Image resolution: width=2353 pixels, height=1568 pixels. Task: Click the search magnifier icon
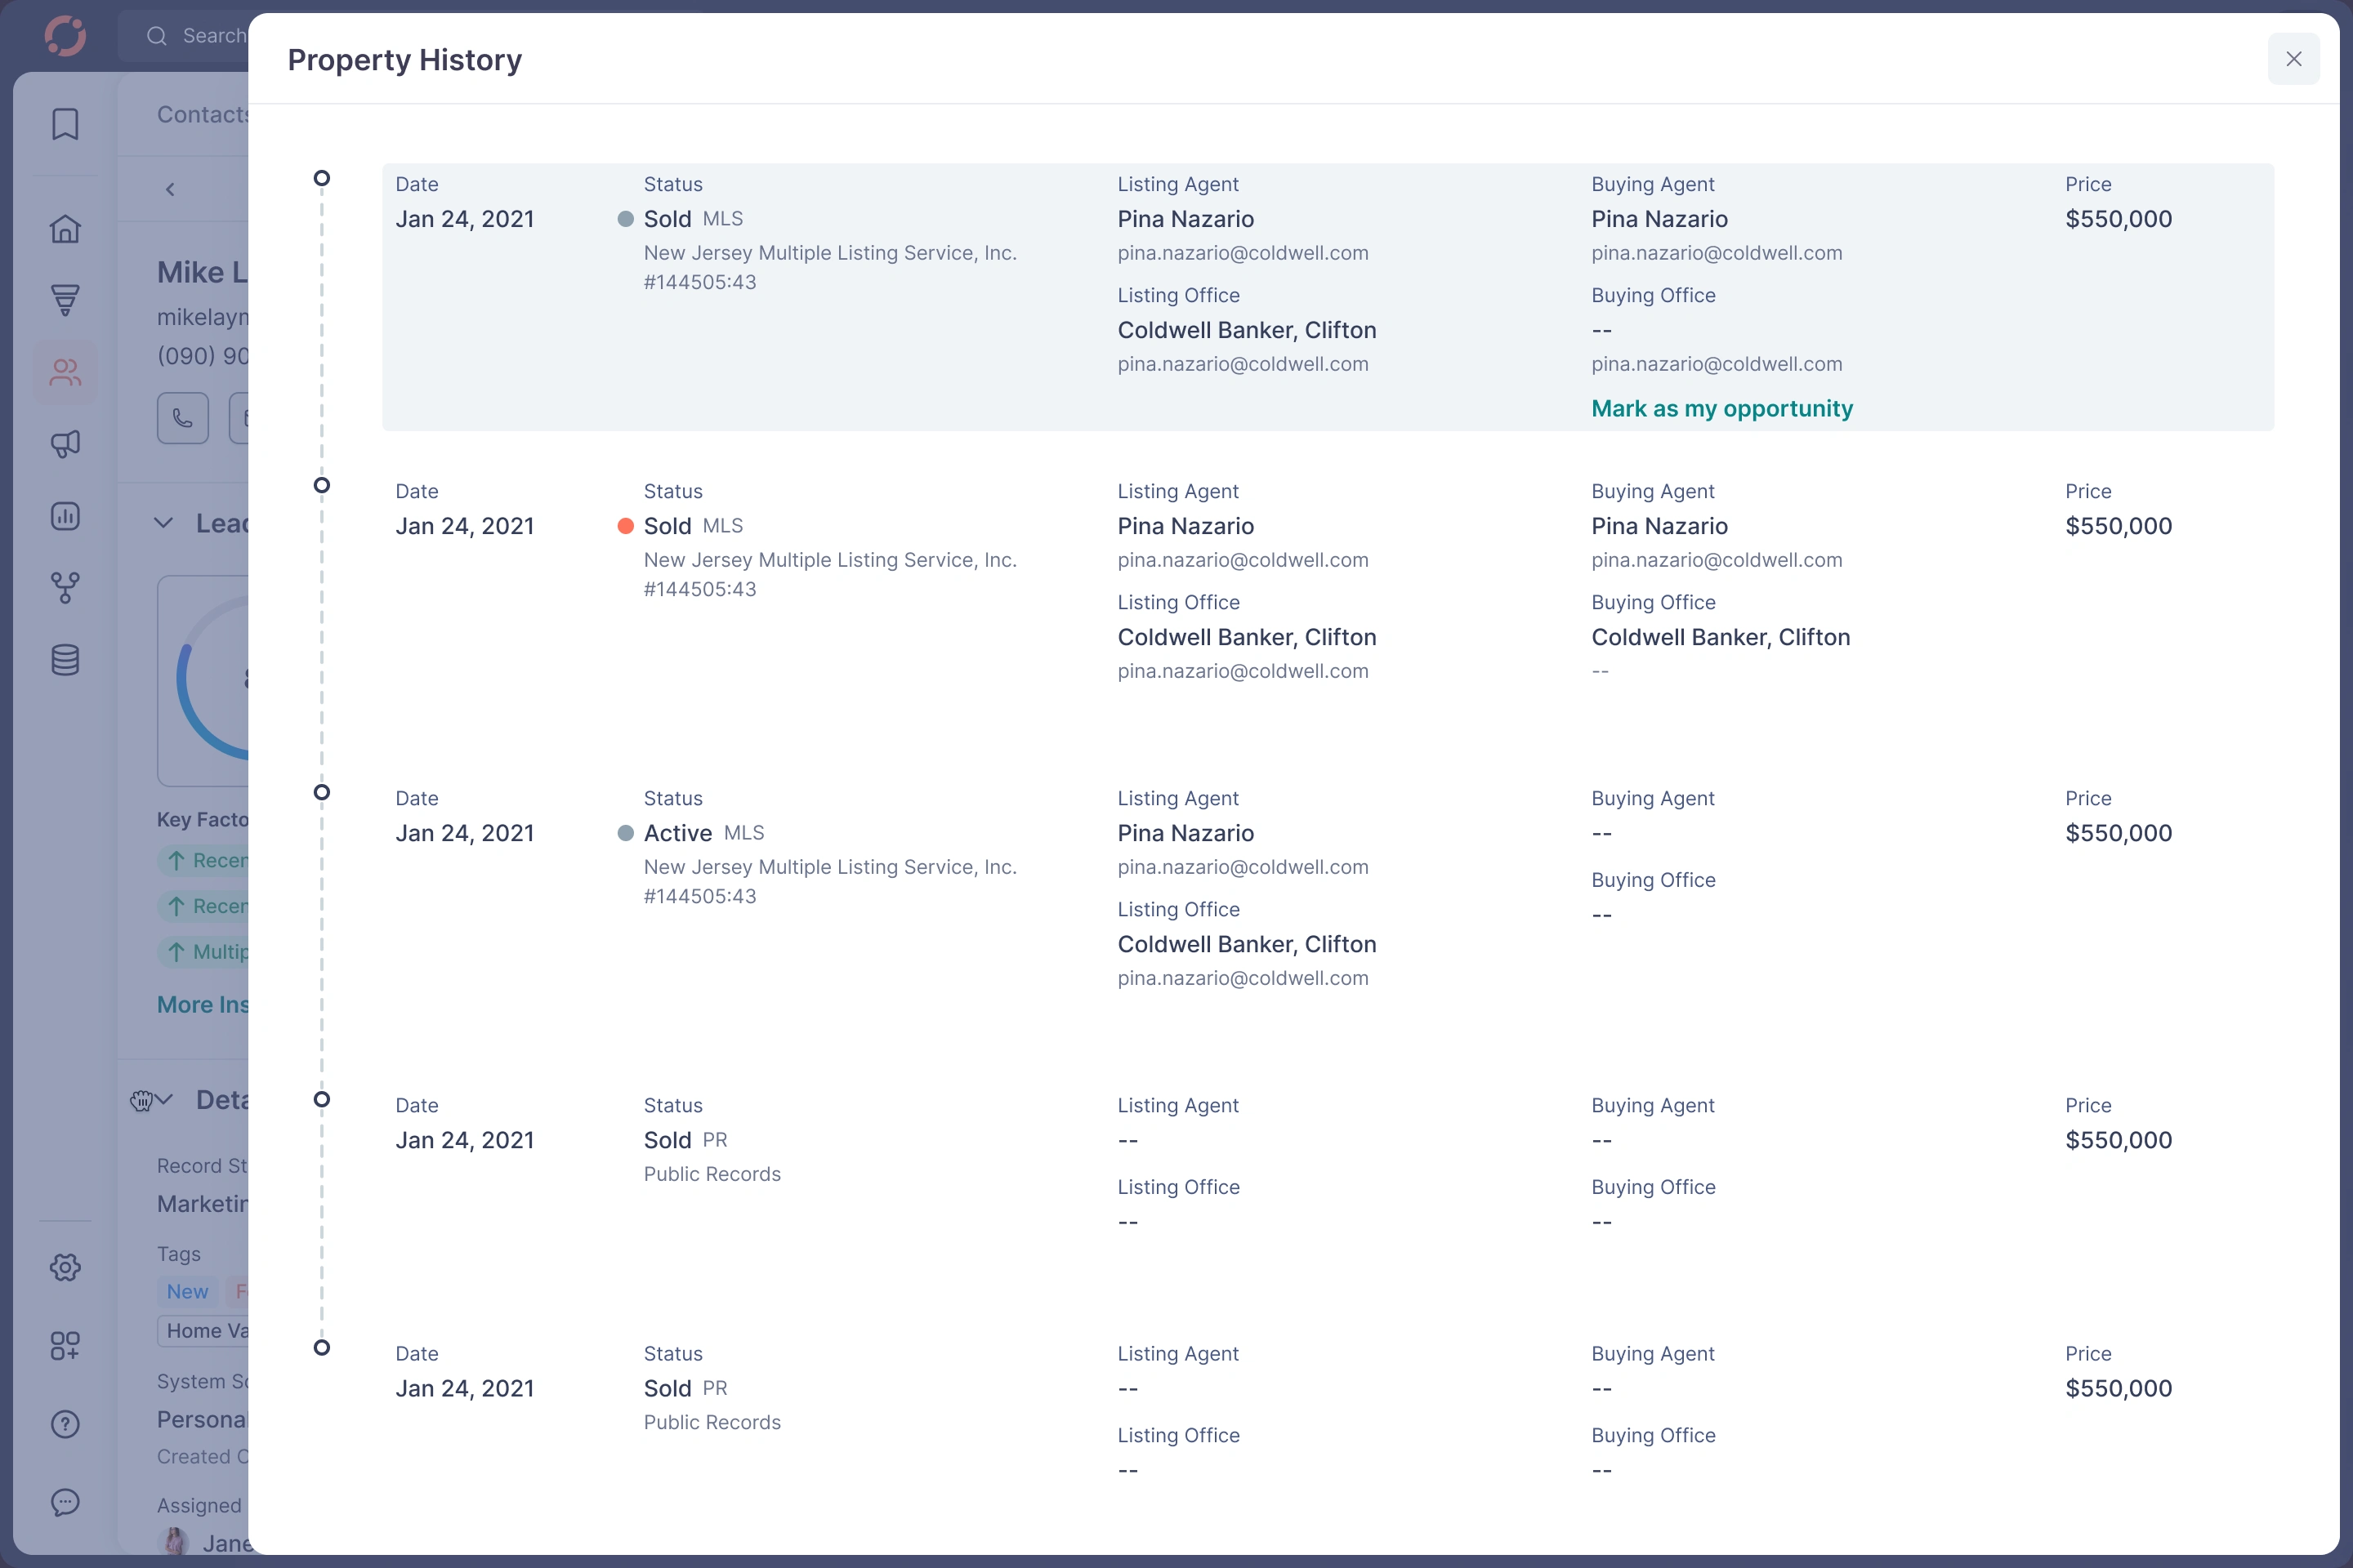(157, 35)
